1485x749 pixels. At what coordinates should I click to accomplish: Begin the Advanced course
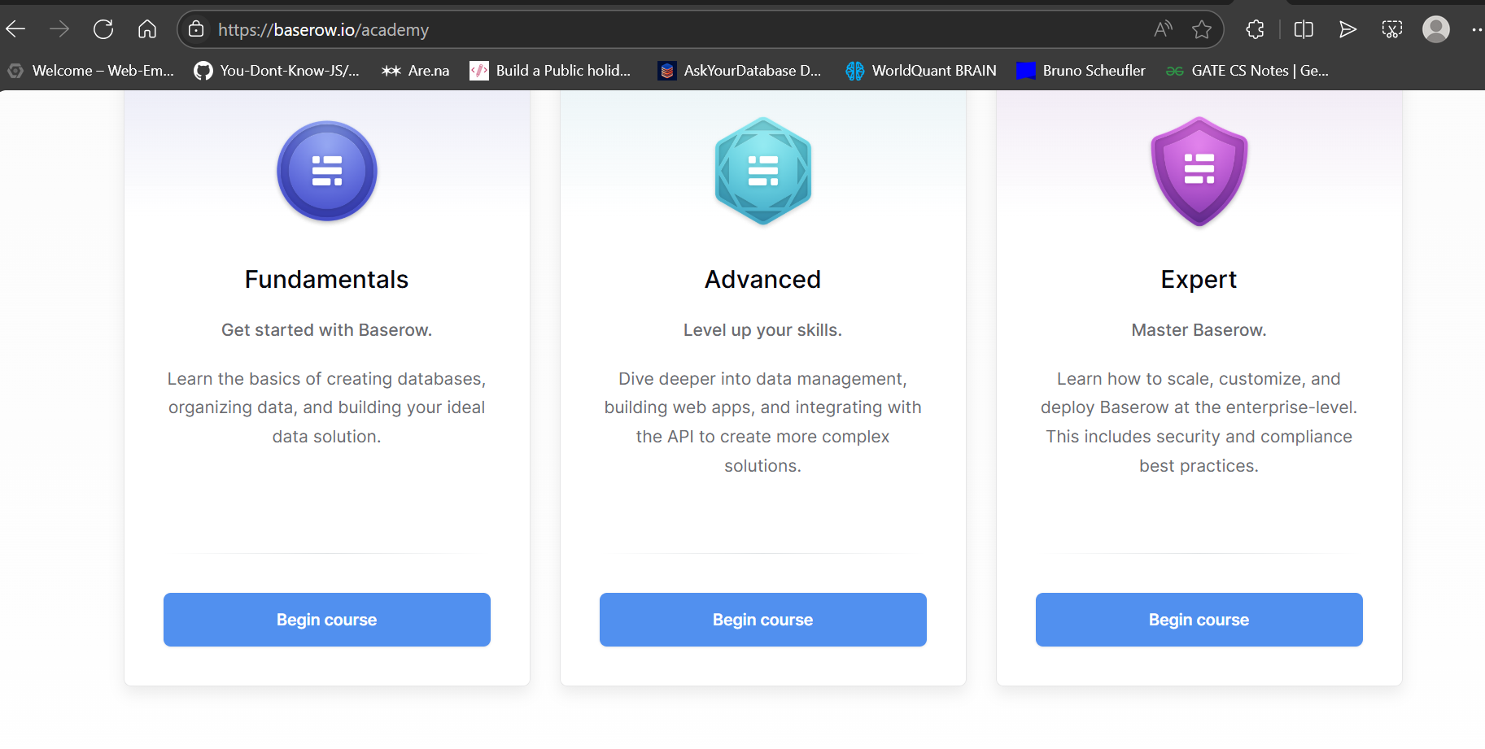pos(763,620)
